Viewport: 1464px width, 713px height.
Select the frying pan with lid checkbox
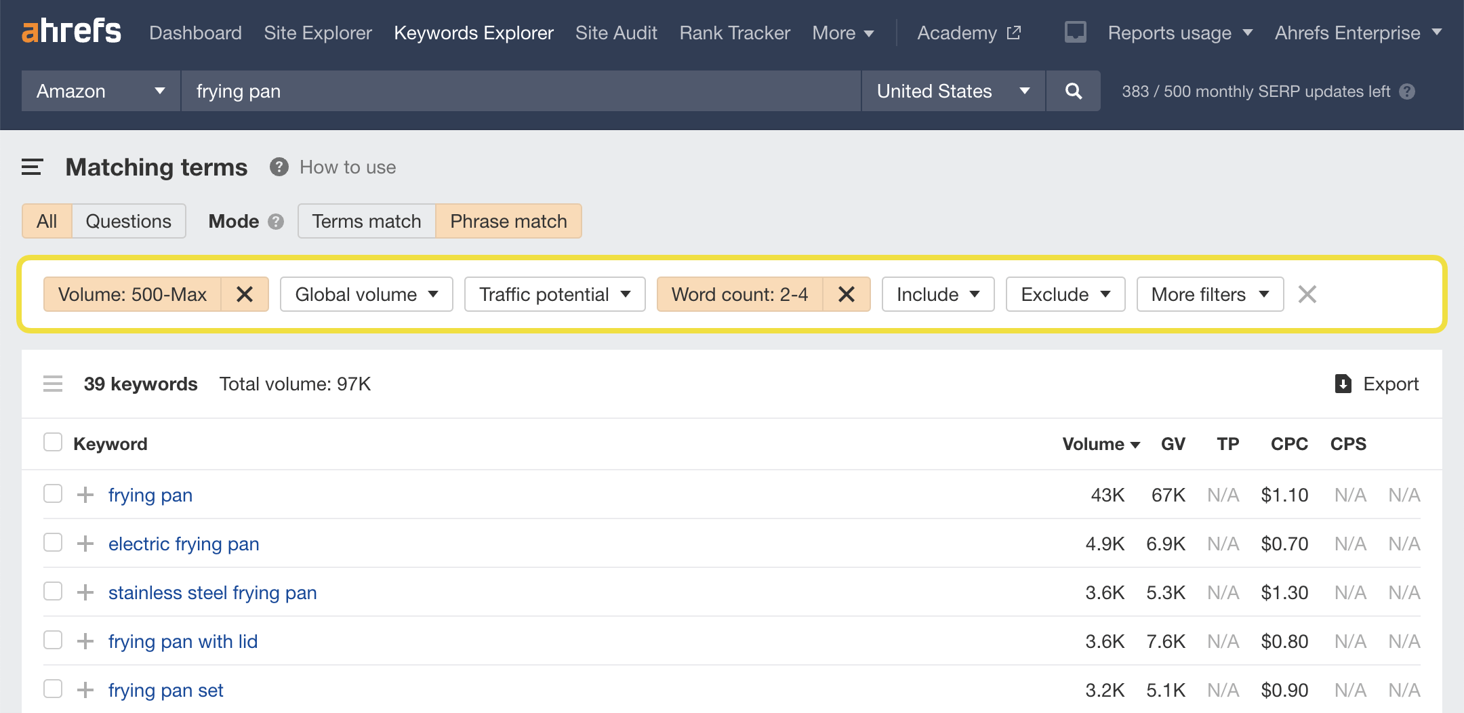[53, 640]
